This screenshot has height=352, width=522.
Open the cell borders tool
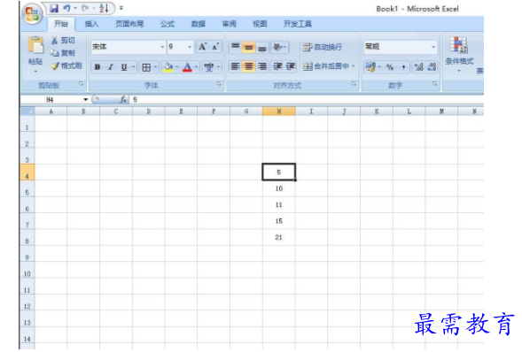point(146,67)
